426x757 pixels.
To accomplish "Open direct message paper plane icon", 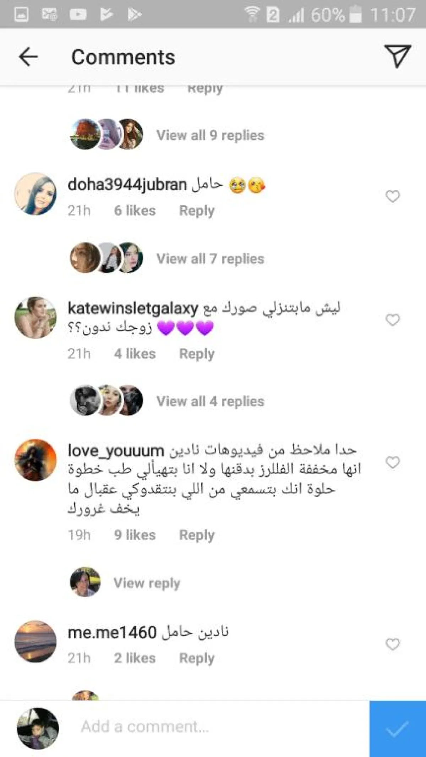I will pos(398,56).
